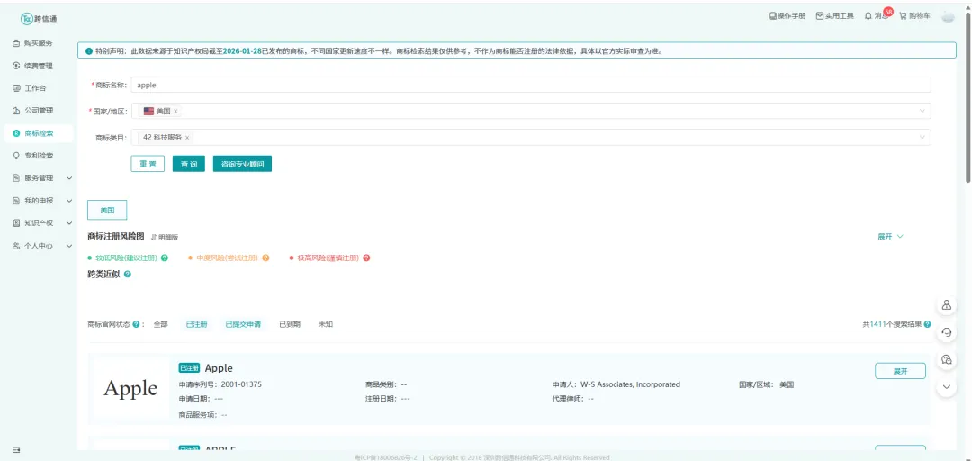Screen dimensions: 972x461
Task: Filter status by 已提交申请
Action: (243, 324)
